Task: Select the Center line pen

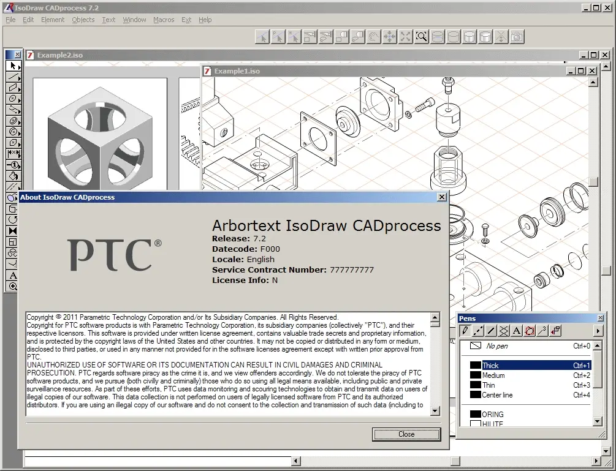Action: point(530,395)
